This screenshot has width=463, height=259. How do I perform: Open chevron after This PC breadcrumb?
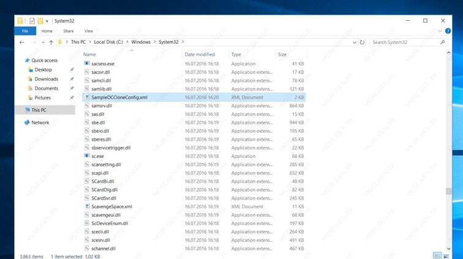click(90, 42)
